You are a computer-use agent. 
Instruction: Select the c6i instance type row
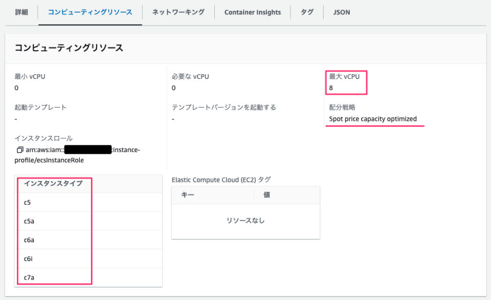pos(54,258)
